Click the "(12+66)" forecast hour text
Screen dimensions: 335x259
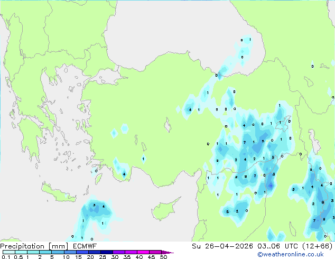(318, 246)
